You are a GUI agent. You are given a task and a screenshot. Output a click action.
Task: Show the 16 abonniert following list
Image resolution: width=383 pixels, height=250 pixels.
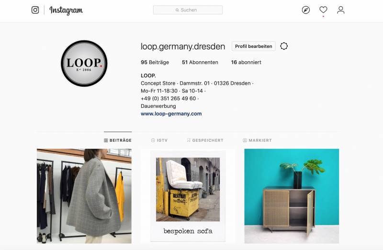coord(246,62)
